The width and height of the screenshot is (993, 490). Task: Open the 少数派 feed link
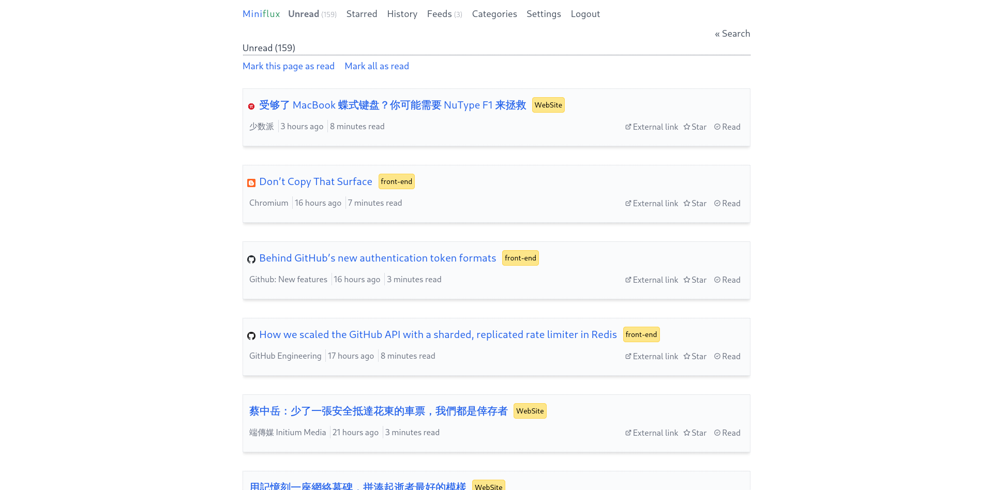pos(262,127)
